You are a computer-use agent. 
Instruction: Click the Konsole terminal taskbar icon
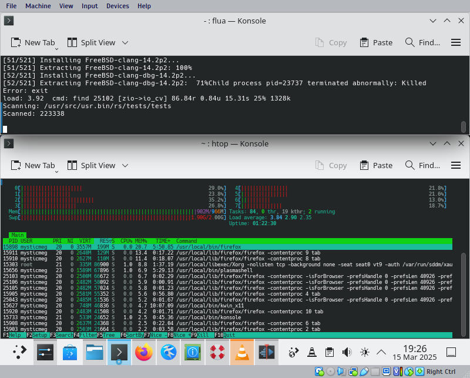pyautogui.click(x=119, y=353)
